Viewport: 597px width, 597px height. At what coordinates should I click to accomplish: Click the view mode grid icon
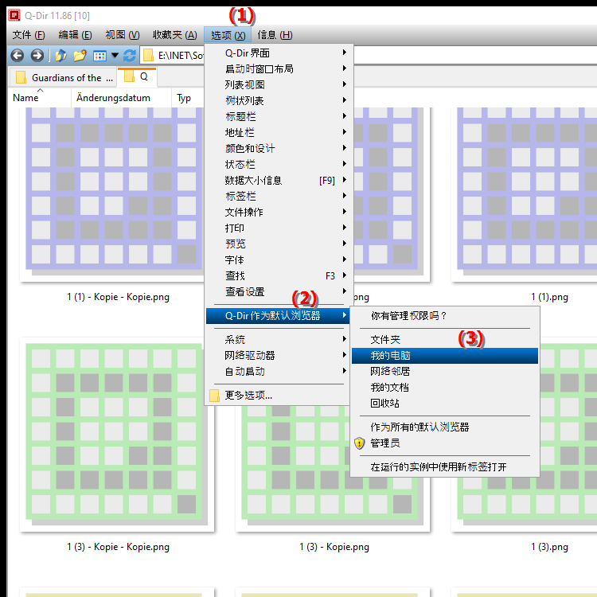[99, 56]
